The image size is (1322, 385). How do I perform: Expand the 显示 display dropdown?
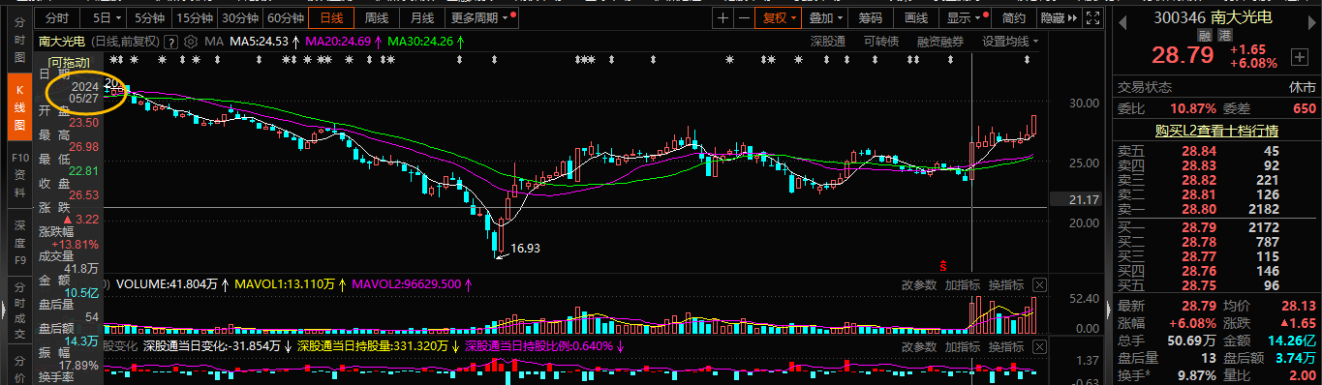point(966,17)
